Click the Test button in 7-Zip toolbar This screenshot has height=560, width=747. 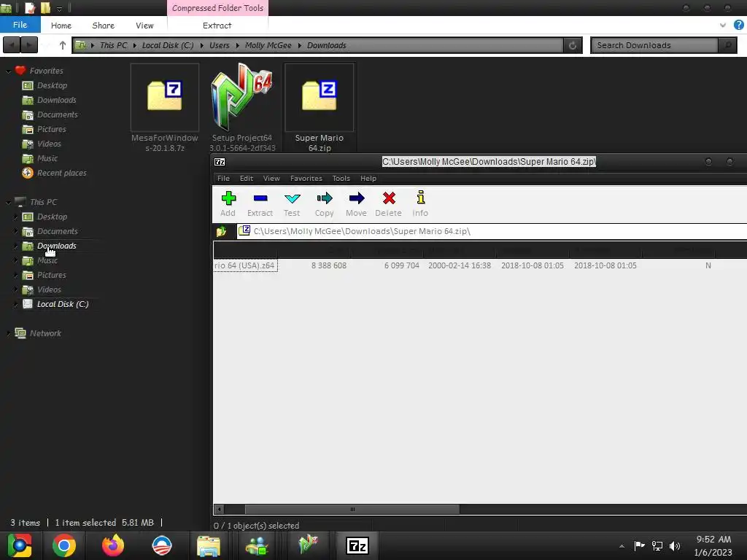[292, 204]
